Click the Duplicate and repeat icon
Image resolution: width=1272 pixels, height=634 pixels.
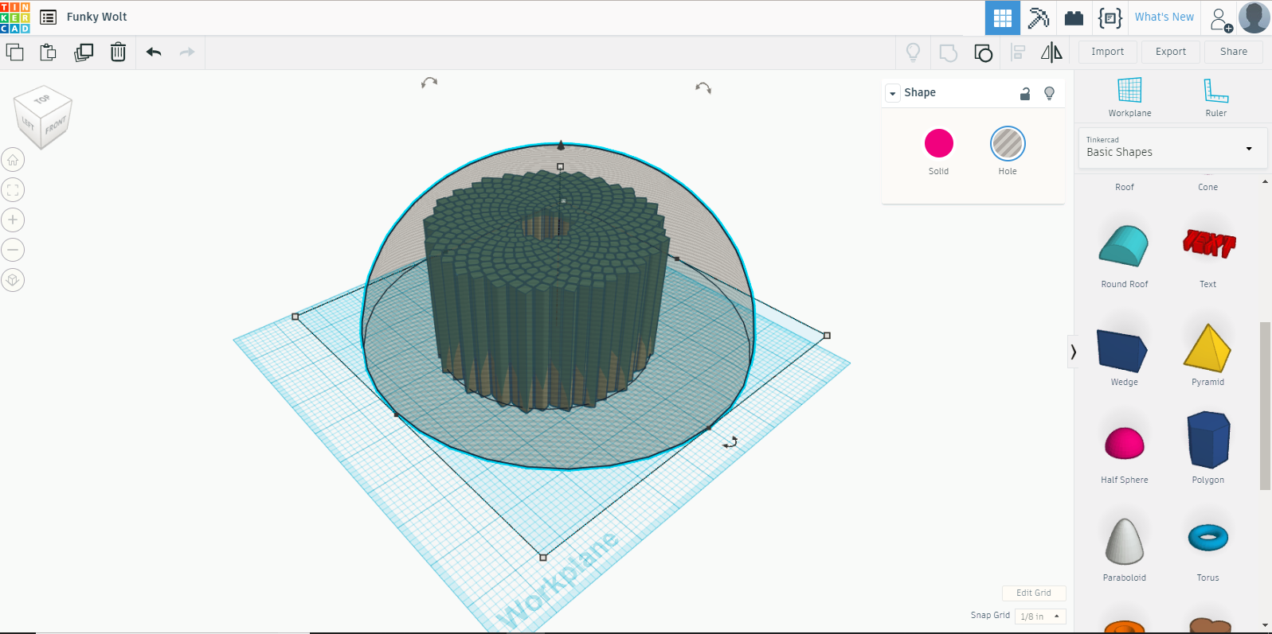(83, 53)
